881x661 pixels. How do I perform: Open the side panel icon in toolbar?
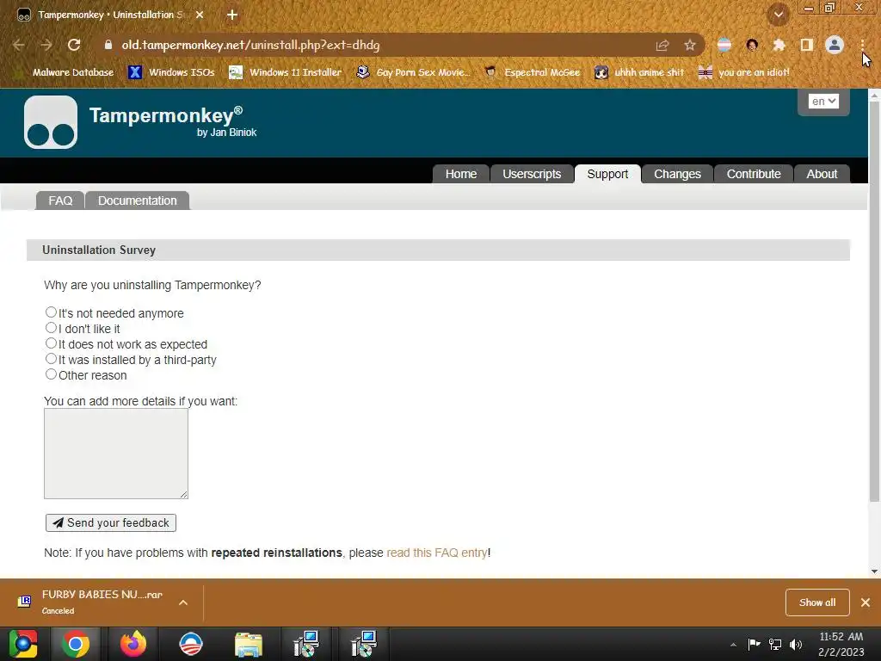click(807, 45)
